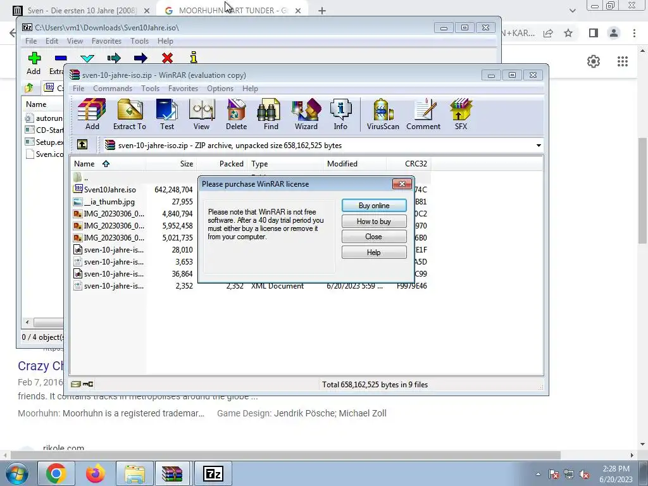The image size is (648, 486).
Task: Open WinRAR Favorites menu
Action: click(x=183, y=89)
